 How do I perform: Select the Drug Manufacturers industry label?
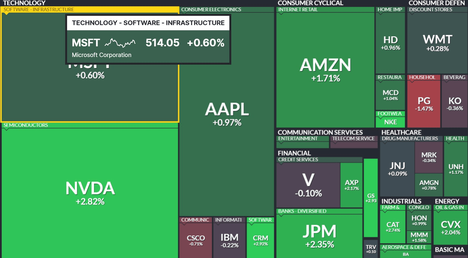(410, 139)
